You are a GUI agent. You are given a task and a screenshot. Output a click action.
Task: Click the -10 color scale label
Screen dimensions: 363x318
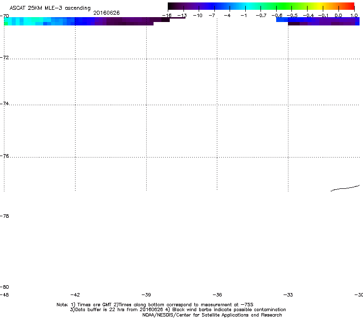point(198,16)
